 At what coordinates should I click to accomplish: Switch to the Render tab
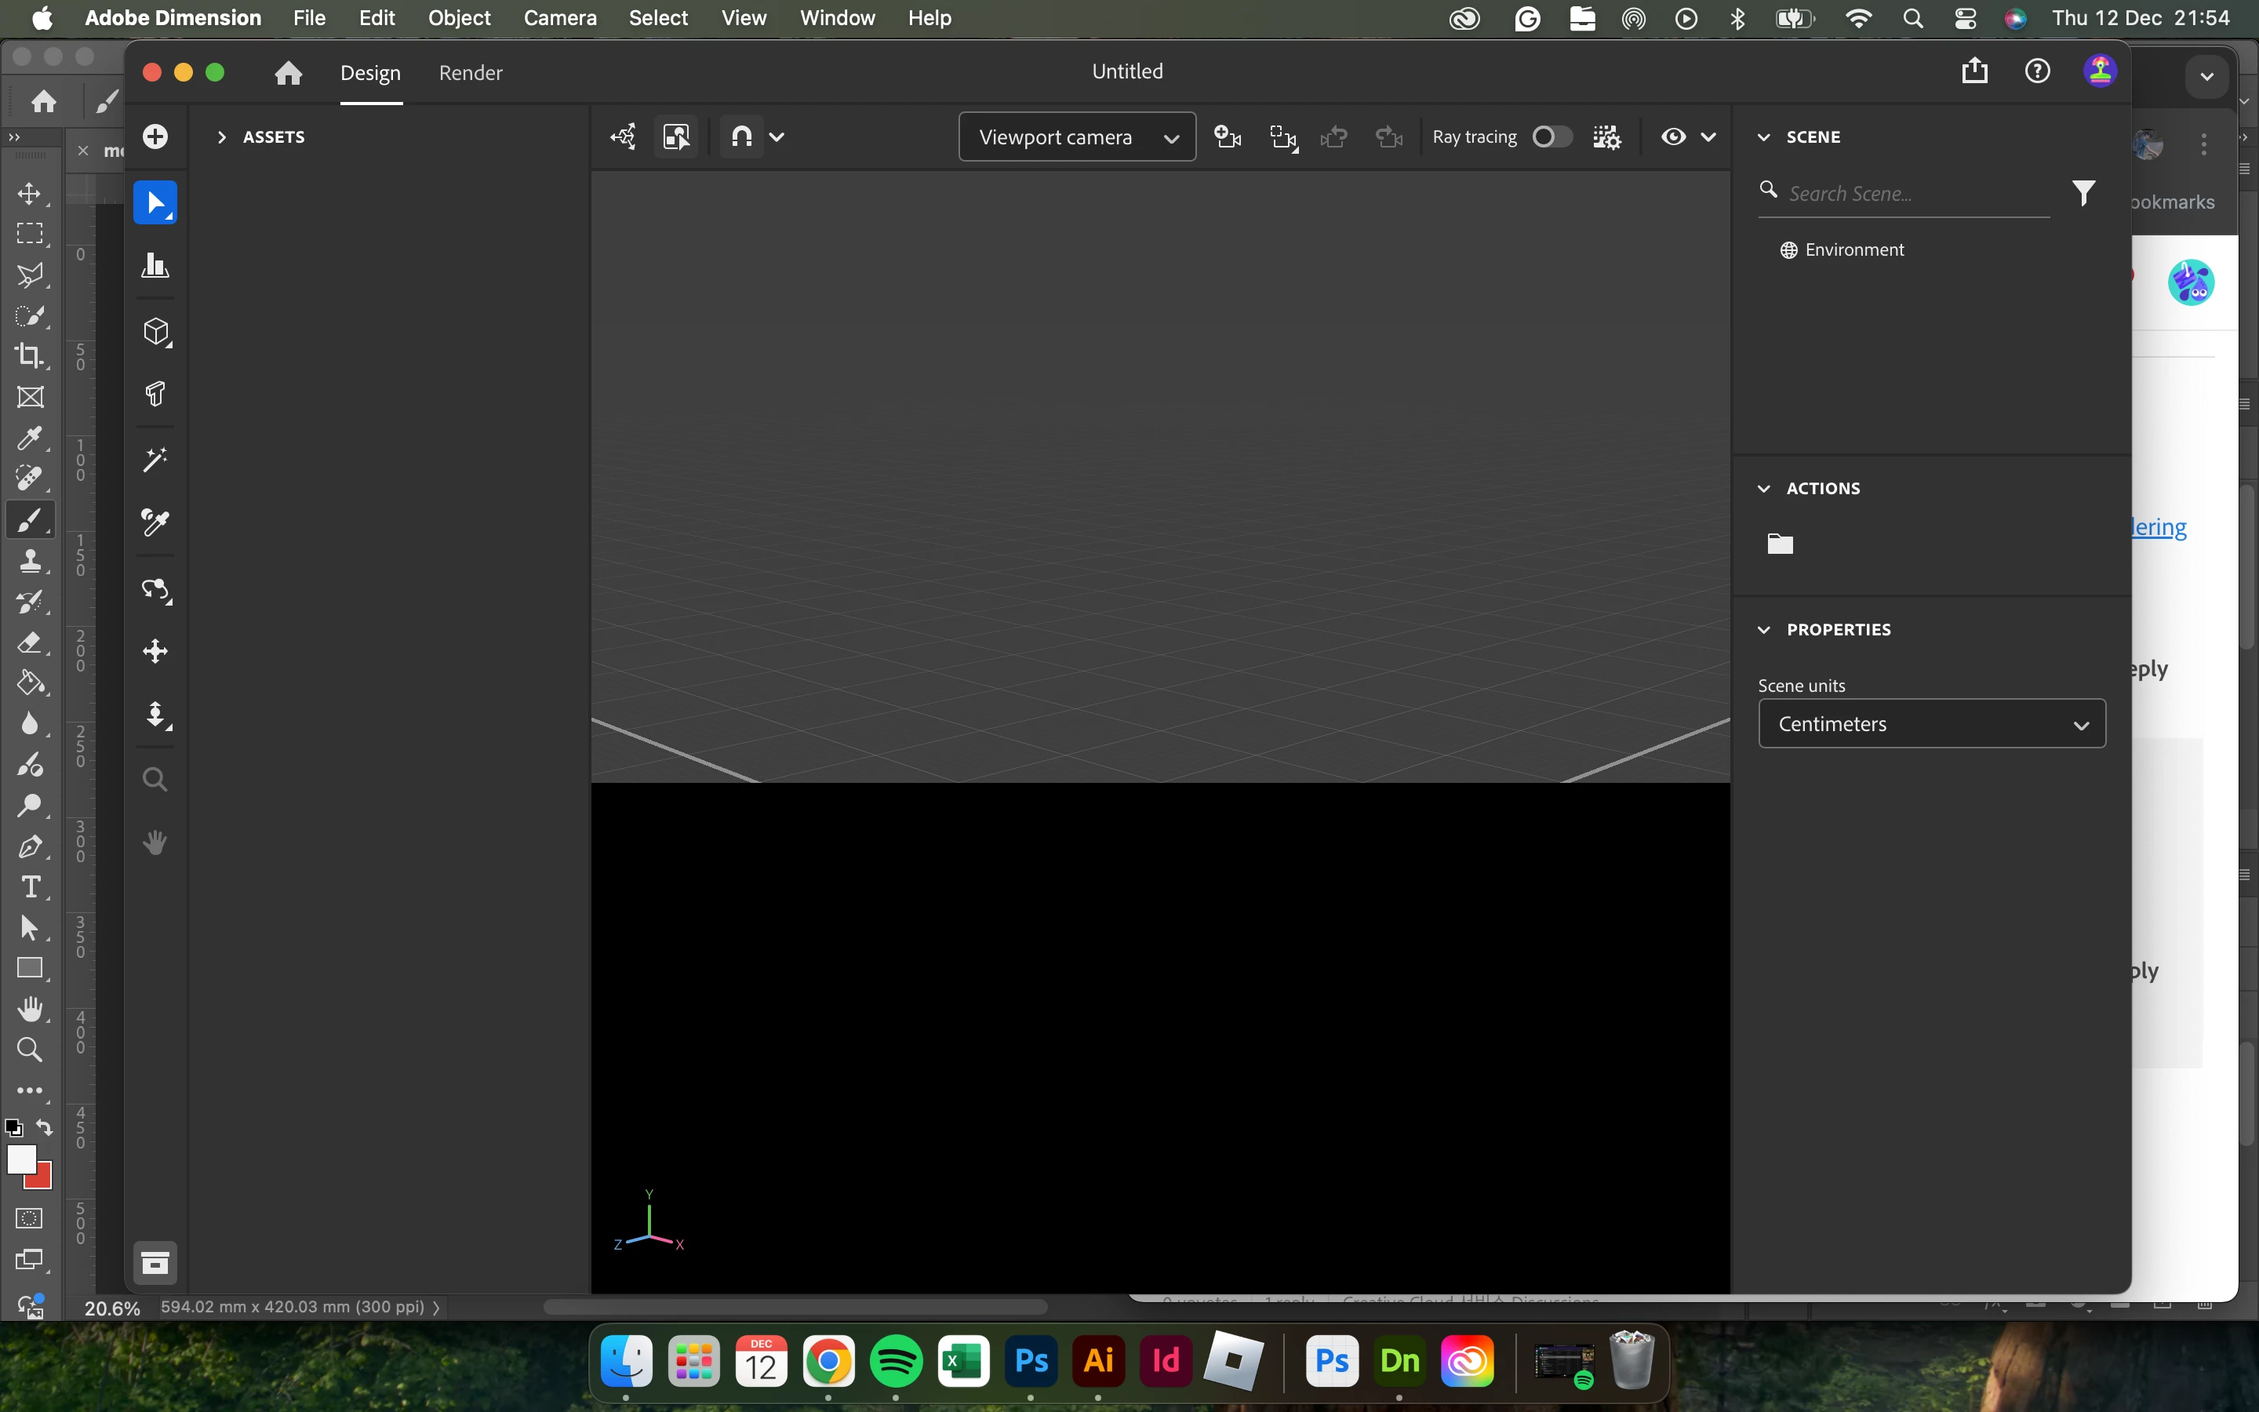coord(471,73)
